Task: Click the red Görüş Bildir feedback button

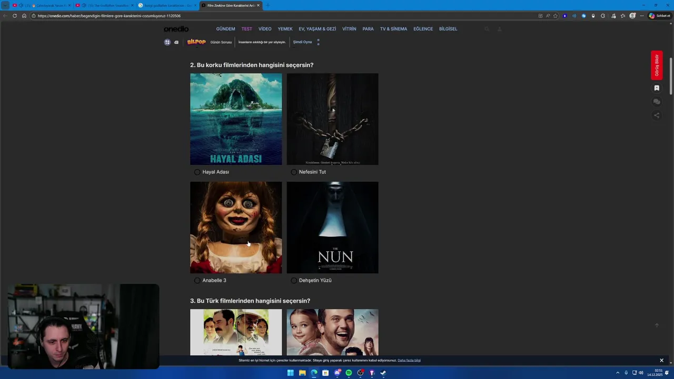Action: point(657,65)
